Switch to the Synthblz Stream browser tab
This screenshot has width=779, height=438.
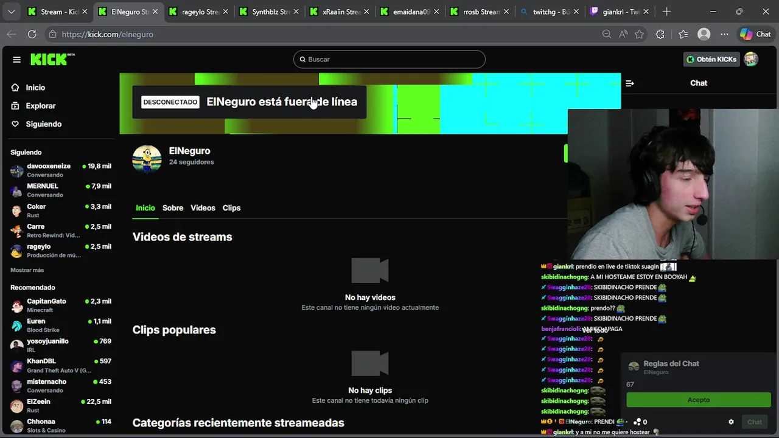268,12
